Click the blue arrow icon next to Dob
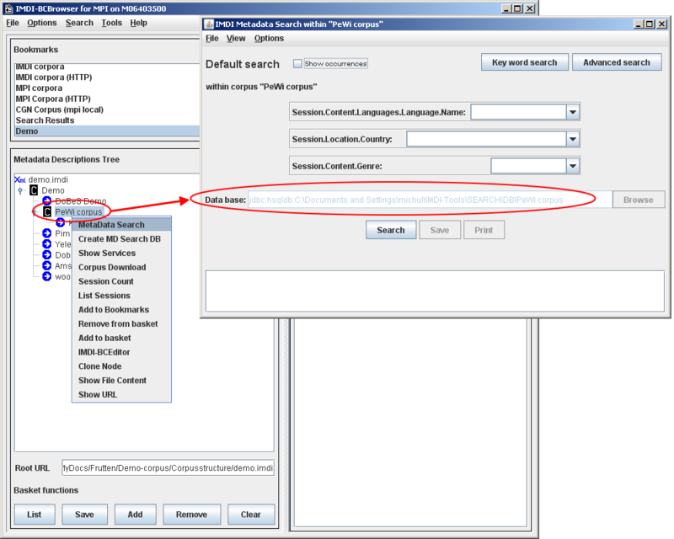This screenshot has width=674, height=539. [45, 253]
